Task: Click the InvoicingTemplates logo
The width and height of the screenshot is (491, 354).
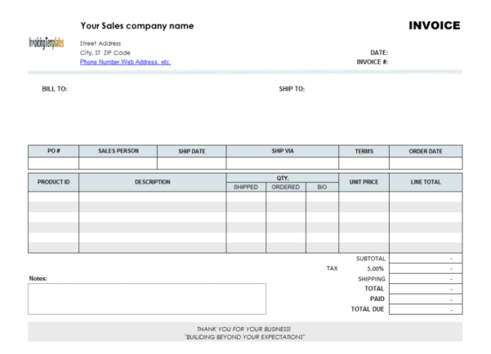Action: [x=46, y=43]
